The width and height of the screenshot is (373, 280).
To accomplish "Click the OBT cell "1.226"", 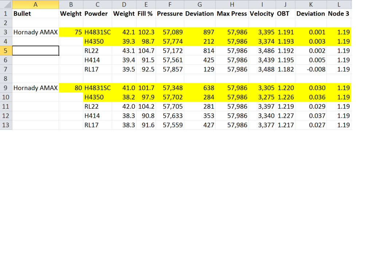I will click(286, 97).
